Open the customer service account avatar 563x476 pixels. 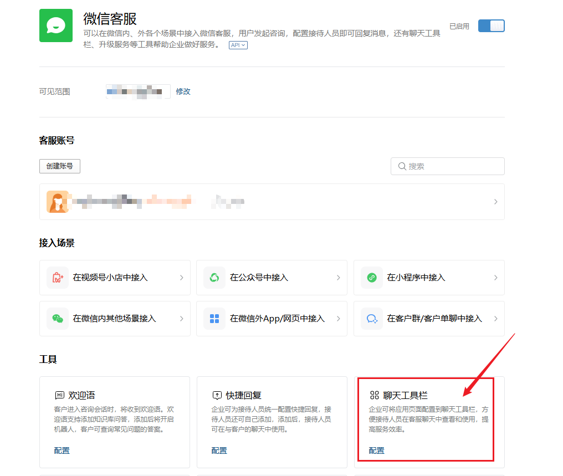(x=58, y=202)
